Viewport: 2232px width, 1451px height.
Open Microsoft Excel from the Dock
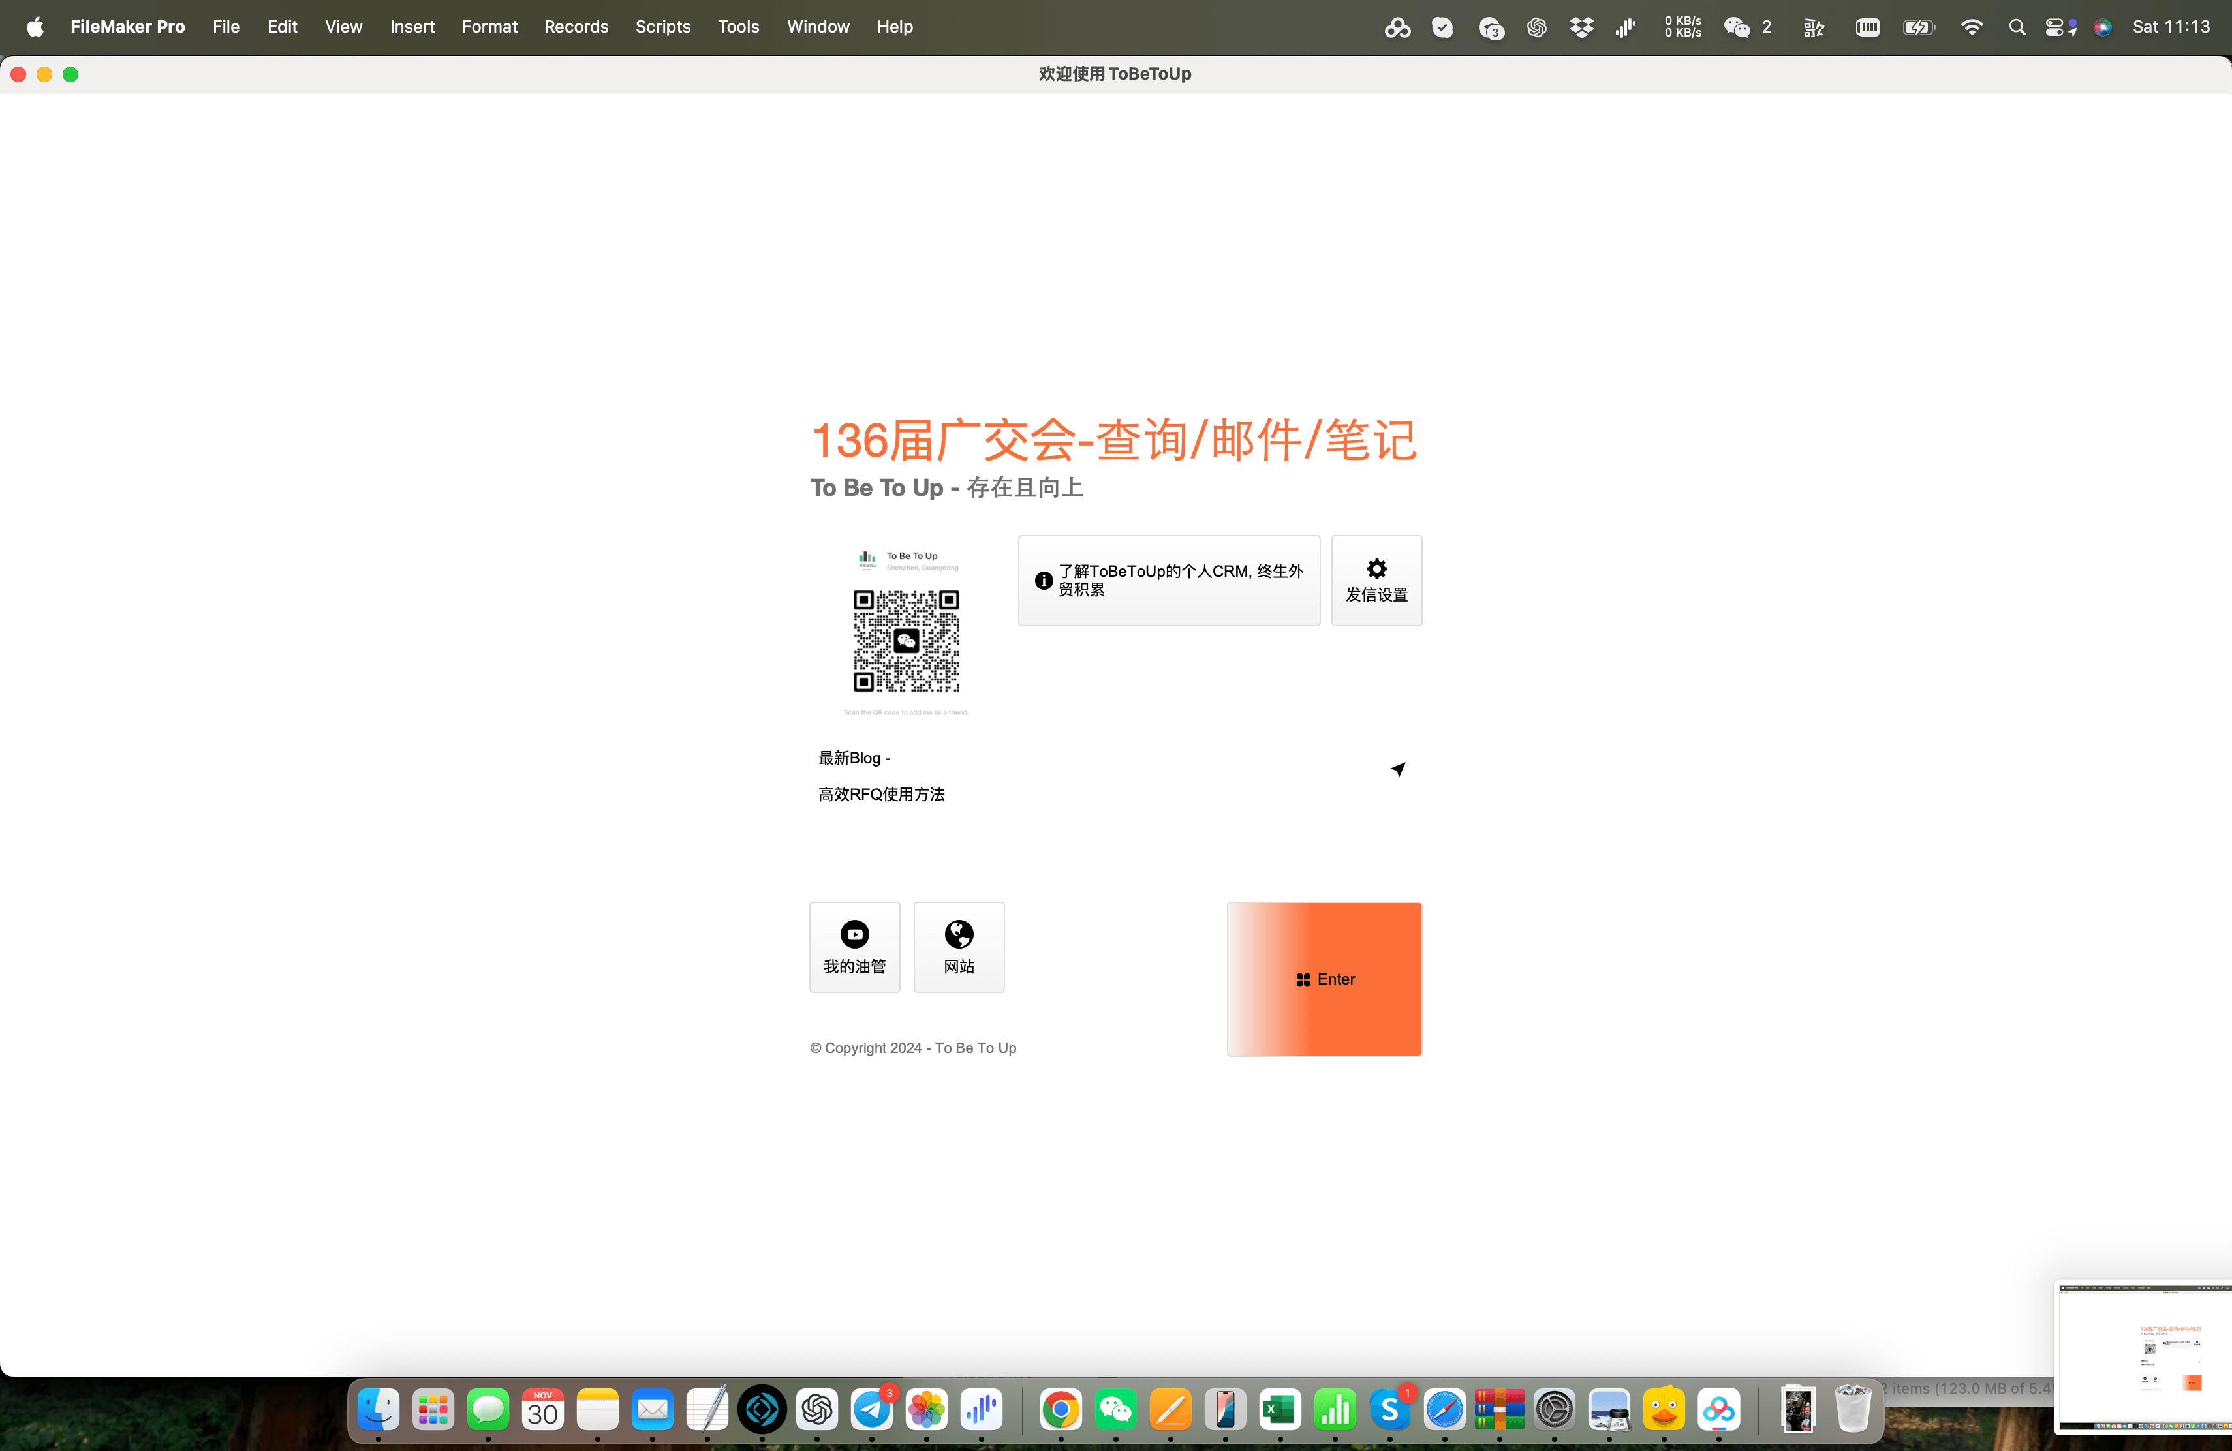click(x=1280, y=1409)
